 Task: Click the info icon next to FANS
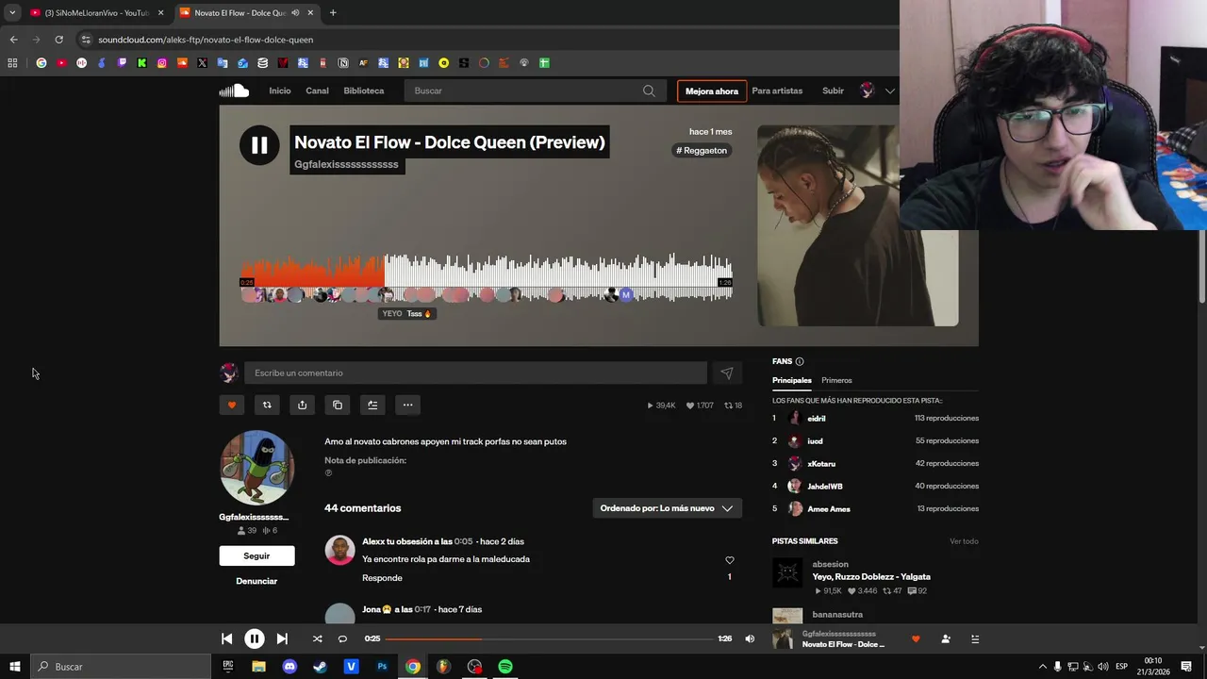pyautogui.click(x=800, y=361)
